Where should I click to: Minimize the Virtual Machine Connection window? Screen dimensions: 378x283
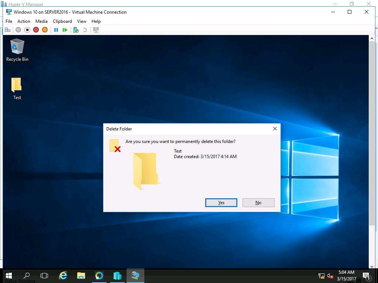(x=333, y=12)
